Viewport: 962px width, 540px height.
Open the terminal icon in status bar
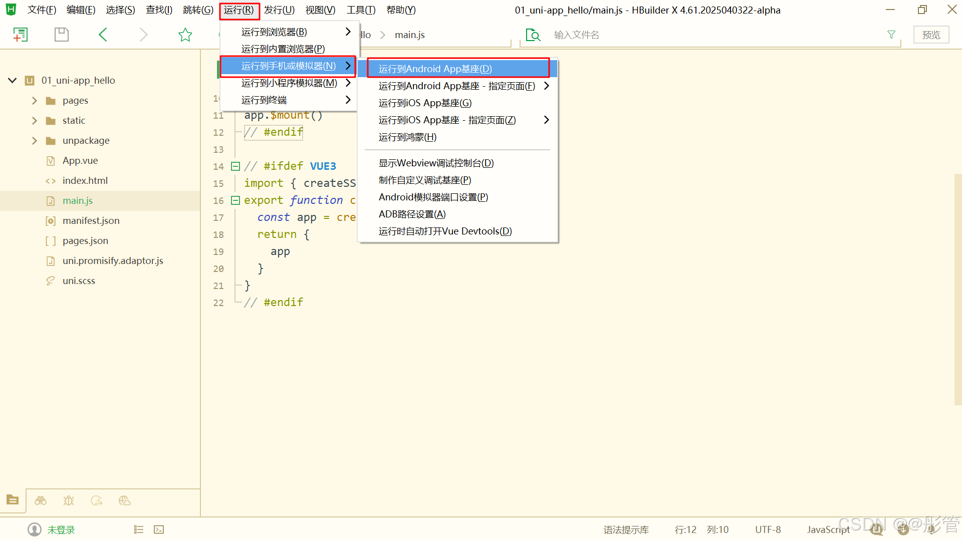click(159, 529)
